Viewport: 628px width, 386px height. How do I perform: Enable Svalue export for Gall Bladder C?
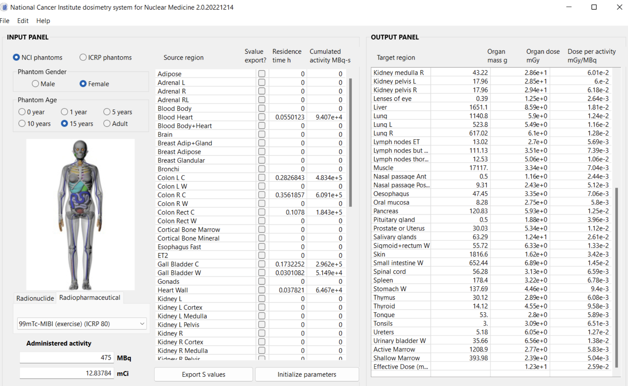(x=262, y=264)
